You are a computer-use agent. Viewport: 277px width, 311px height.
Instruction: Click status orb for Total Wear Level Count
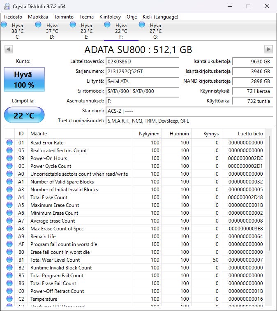(9, 260)
